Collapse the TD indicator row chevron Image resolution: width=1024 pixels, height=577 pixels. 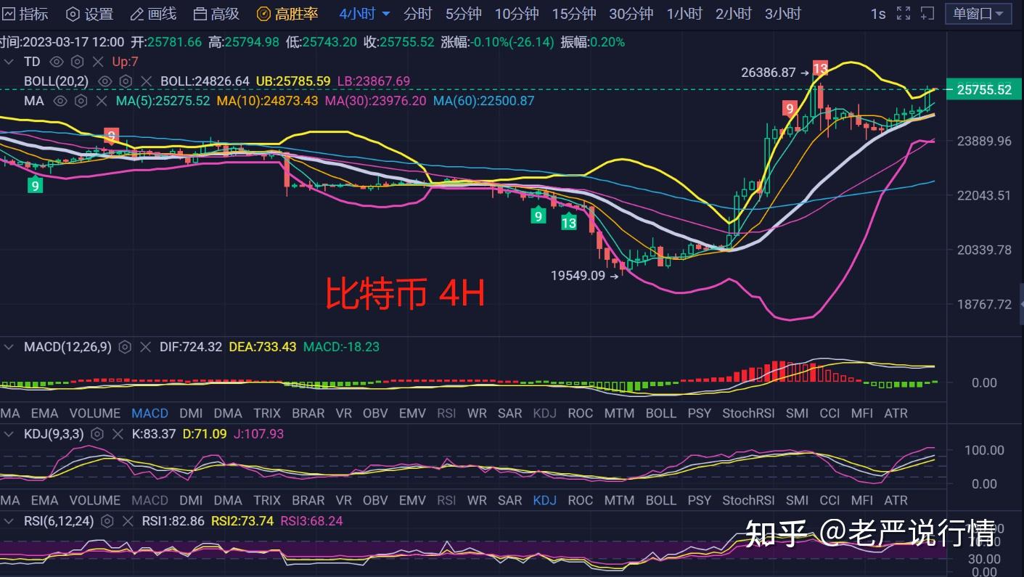click(x=9, y=62)
